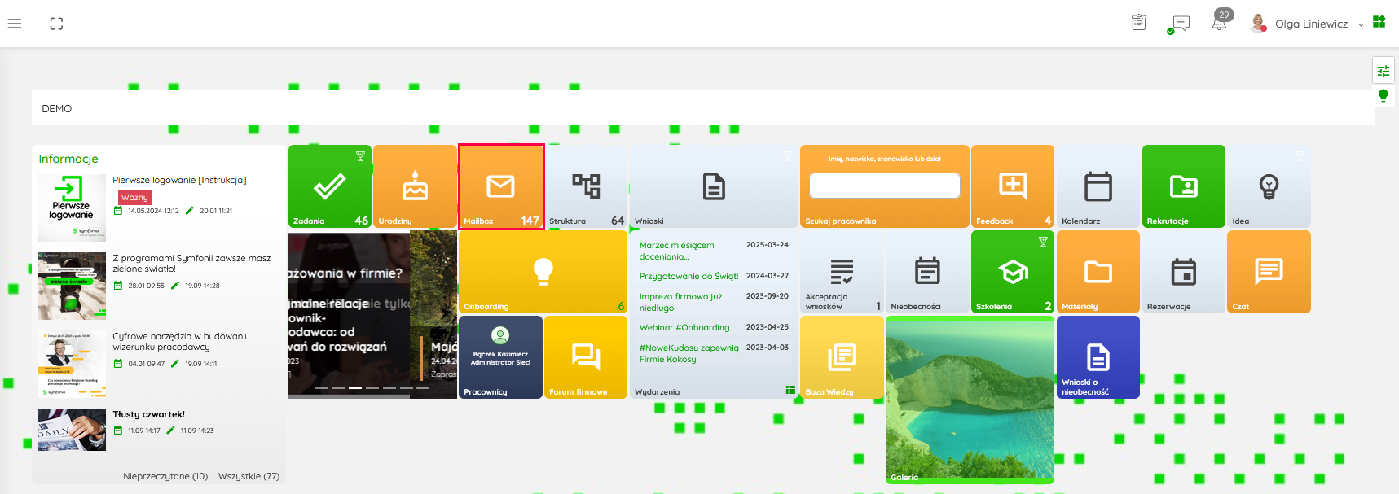1399x494 pixels.
Task: Toggle the Wydarzenia list view icon
Action: pos(790,391)
